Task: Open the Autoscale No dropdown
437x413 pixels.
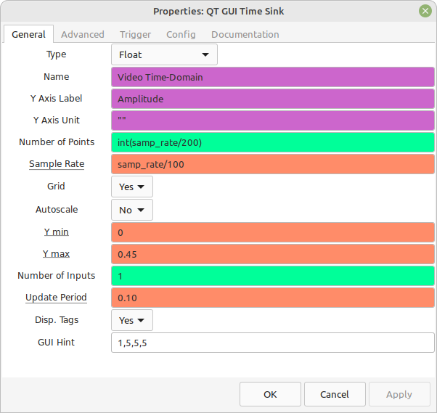Action: (x=132, y=210)
